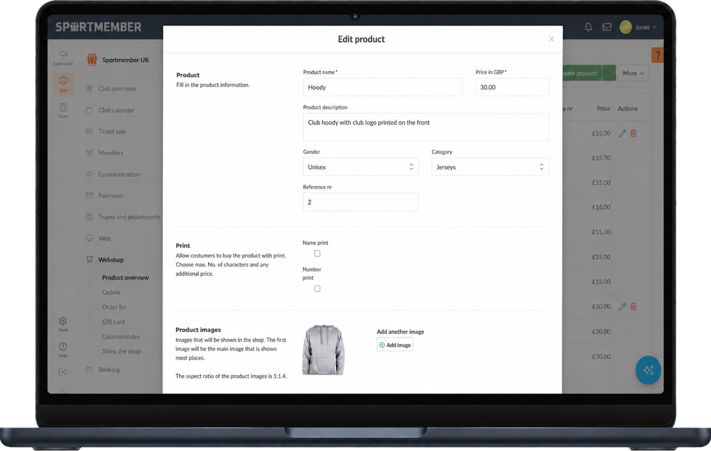711x451 pixels.
Task: Open Booking menu item
Action: 109,370
